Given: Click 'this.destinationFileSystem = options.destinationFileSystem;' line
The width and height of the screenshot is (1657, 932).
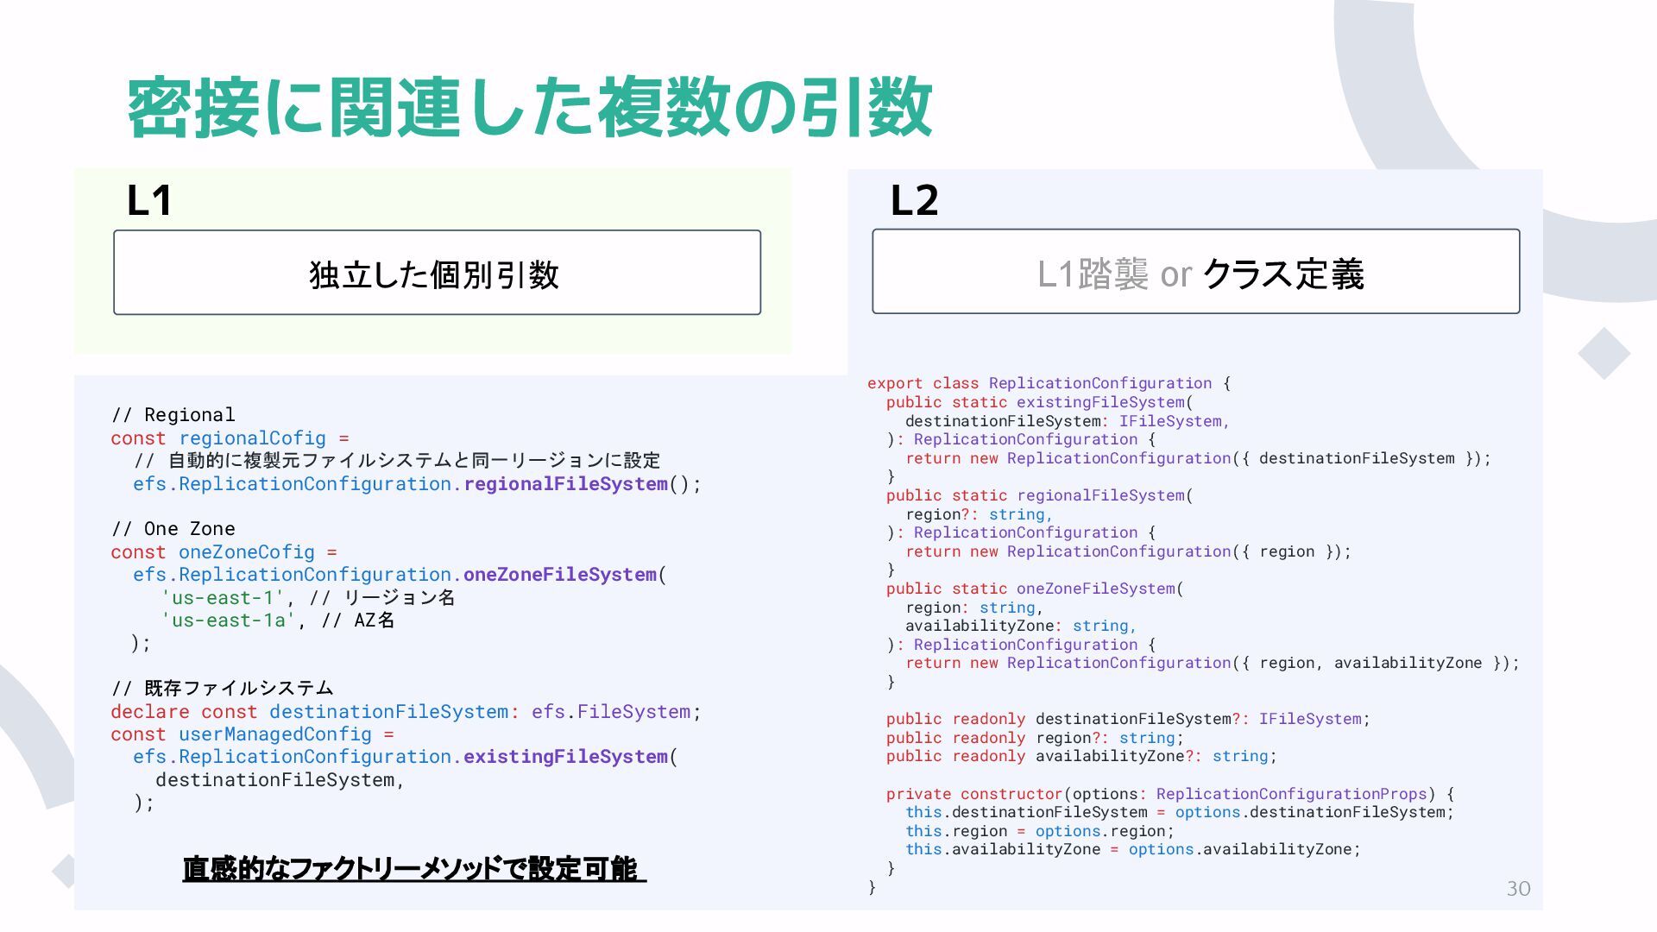Looking at the screenshot, I should 1180,812.
